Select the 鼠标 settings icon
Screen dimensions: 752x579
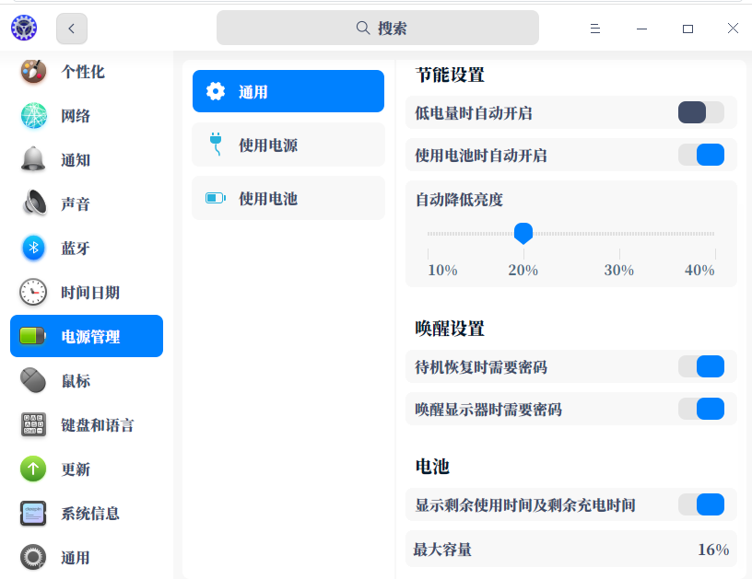(x=33, y=380)
